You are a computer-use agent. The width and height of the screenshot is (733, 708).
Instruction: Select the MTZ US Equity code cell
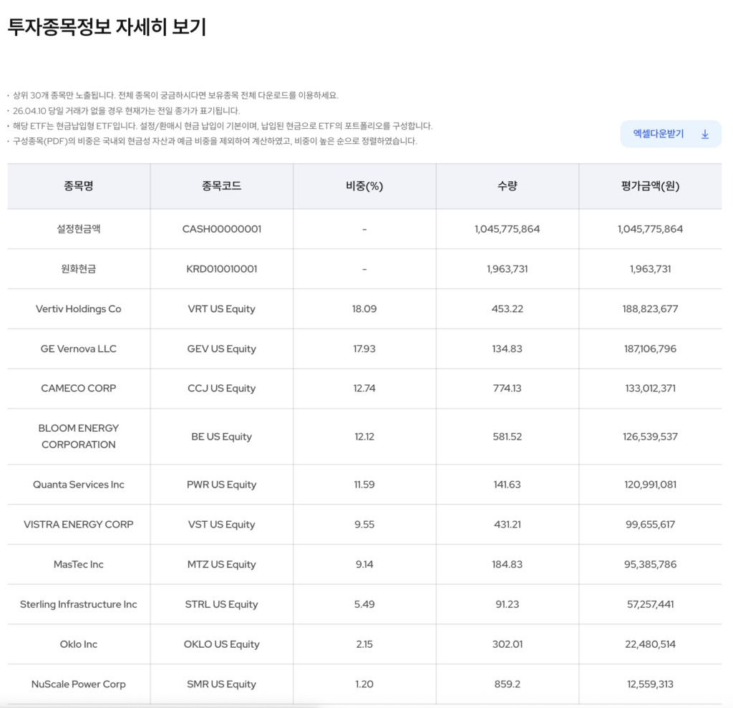click(221, 564)
